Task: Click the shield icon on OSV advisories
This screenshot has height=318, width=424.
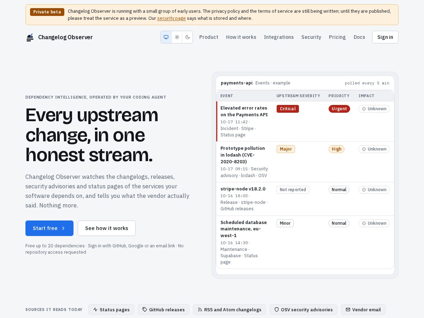Action: 277,310
